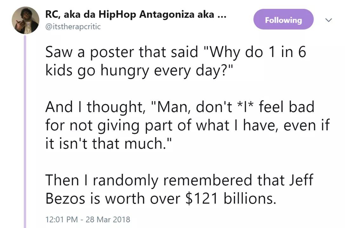
Task: Click the Following button to unfollow
Action: pyautogui.click(x=283, y=20)
